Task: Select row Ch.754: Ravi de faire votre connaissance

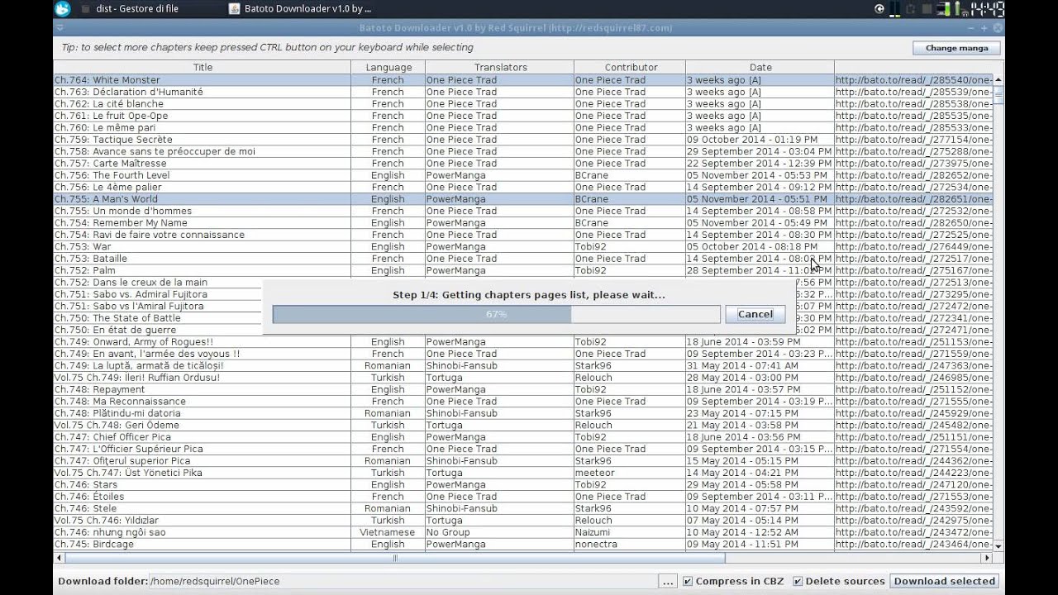Action: 523,235
